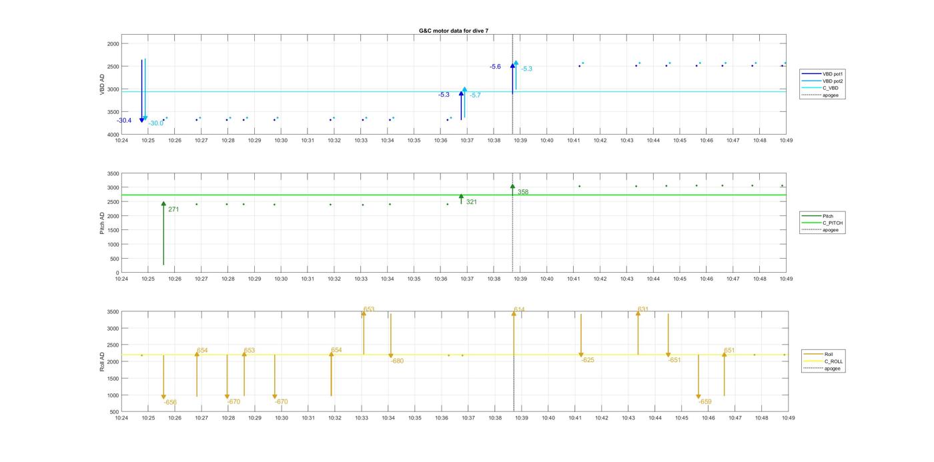Image resolution: width=934 pixels, height=462 pixels.
Task: Click "apogee" in the Pitch plot legend
Action: [822, 229]
